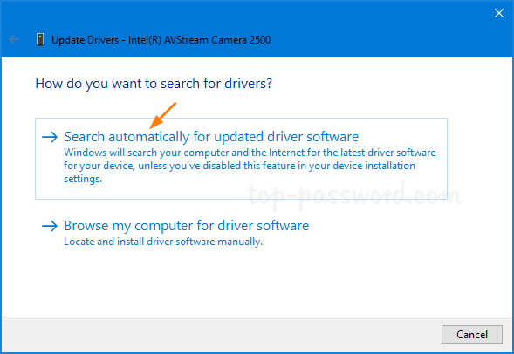The height and width of the screenshot is (354, 514).
Task: Click the orange annotation arrow
Action: (163, 115)
